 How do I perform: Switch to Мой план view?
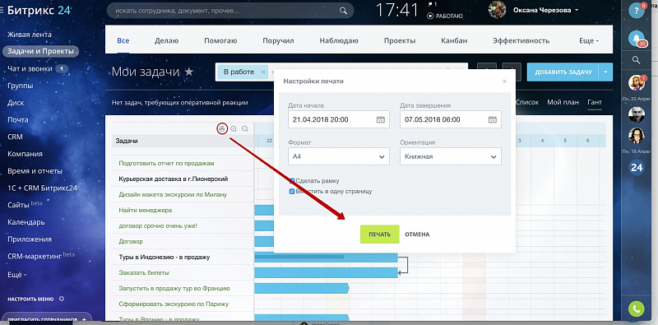(x=563, y=102)
